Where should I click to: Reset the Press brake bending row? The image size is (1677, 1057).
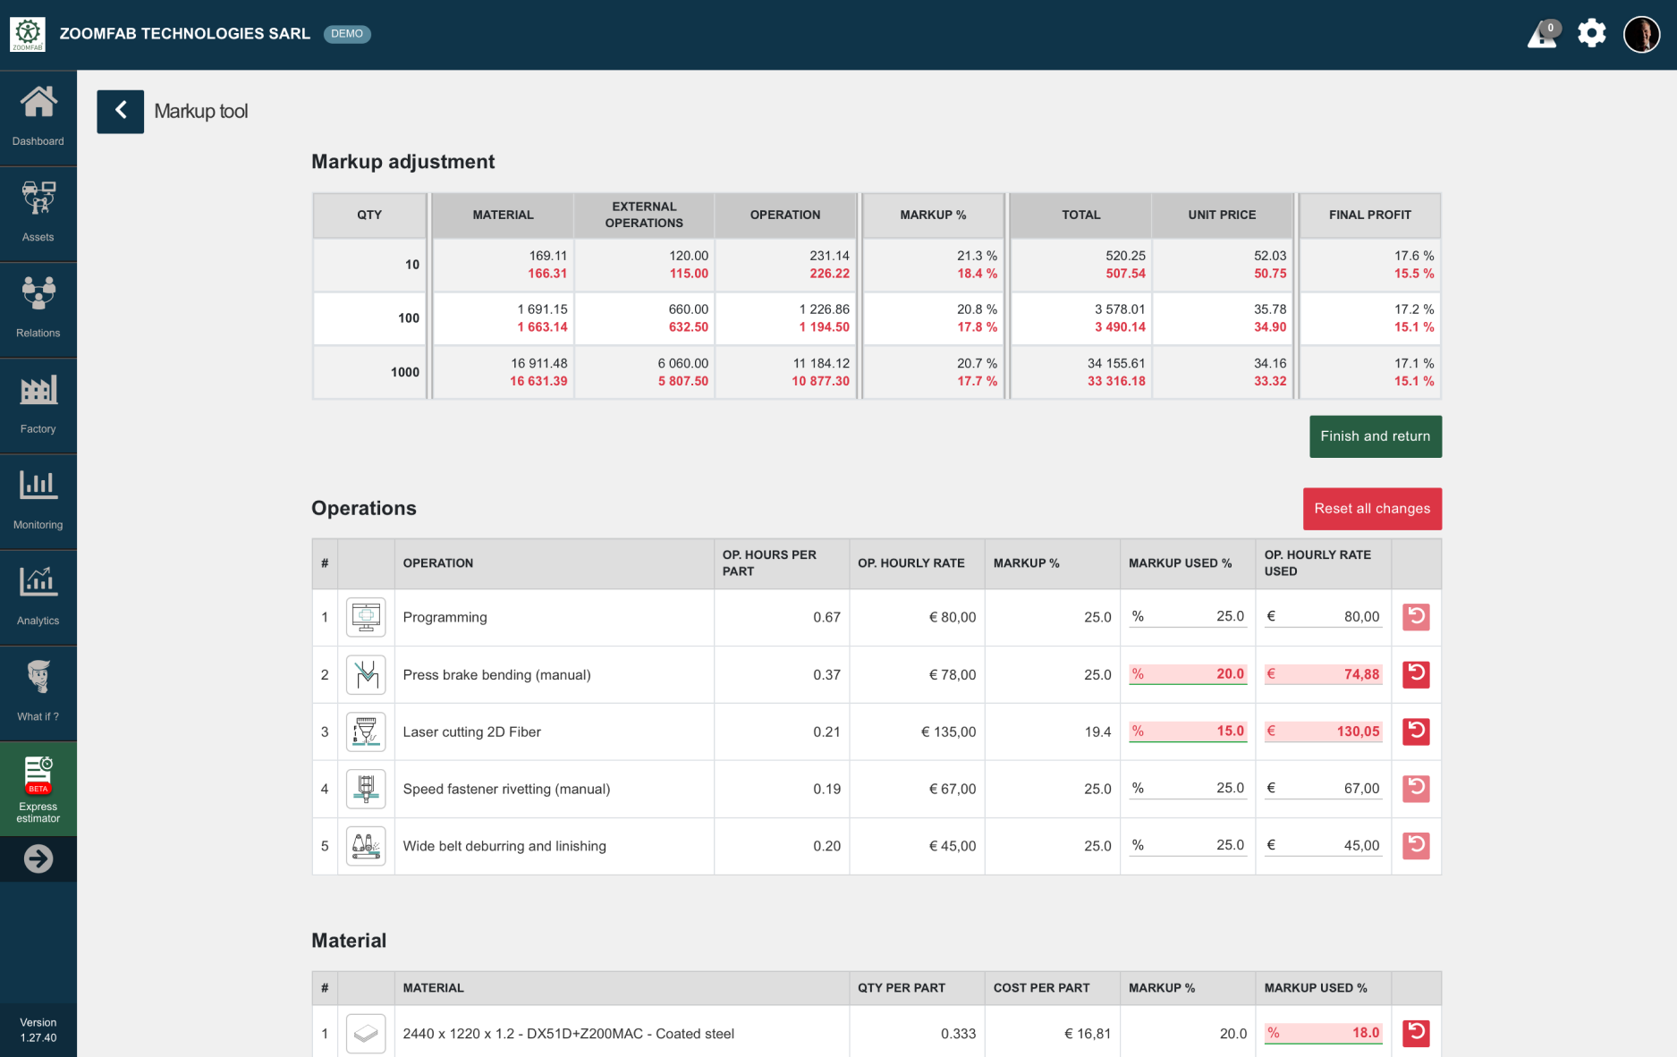[1415, 674]
